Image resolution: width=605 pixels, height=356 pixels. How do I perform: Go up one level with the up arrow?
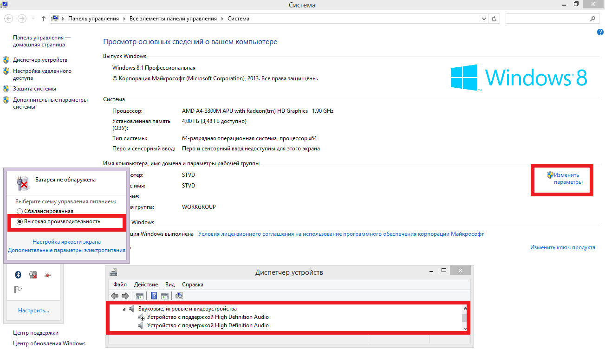[x=44, y=19]
